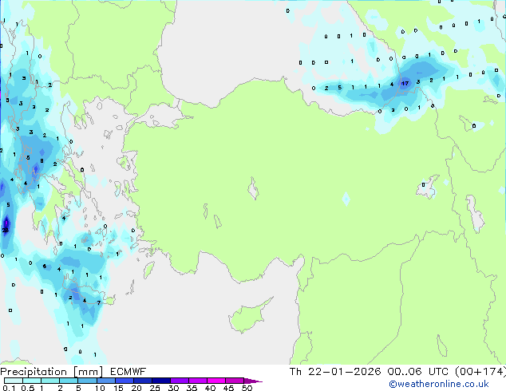Click the '28' precipitation value on map

(x=6, y=230)
